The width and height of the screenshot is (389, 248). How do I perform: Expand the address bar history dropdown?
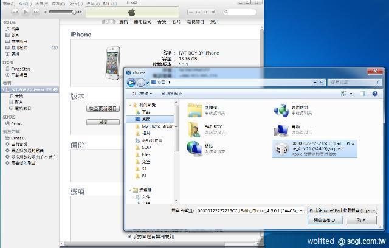(x=315, y=82)
